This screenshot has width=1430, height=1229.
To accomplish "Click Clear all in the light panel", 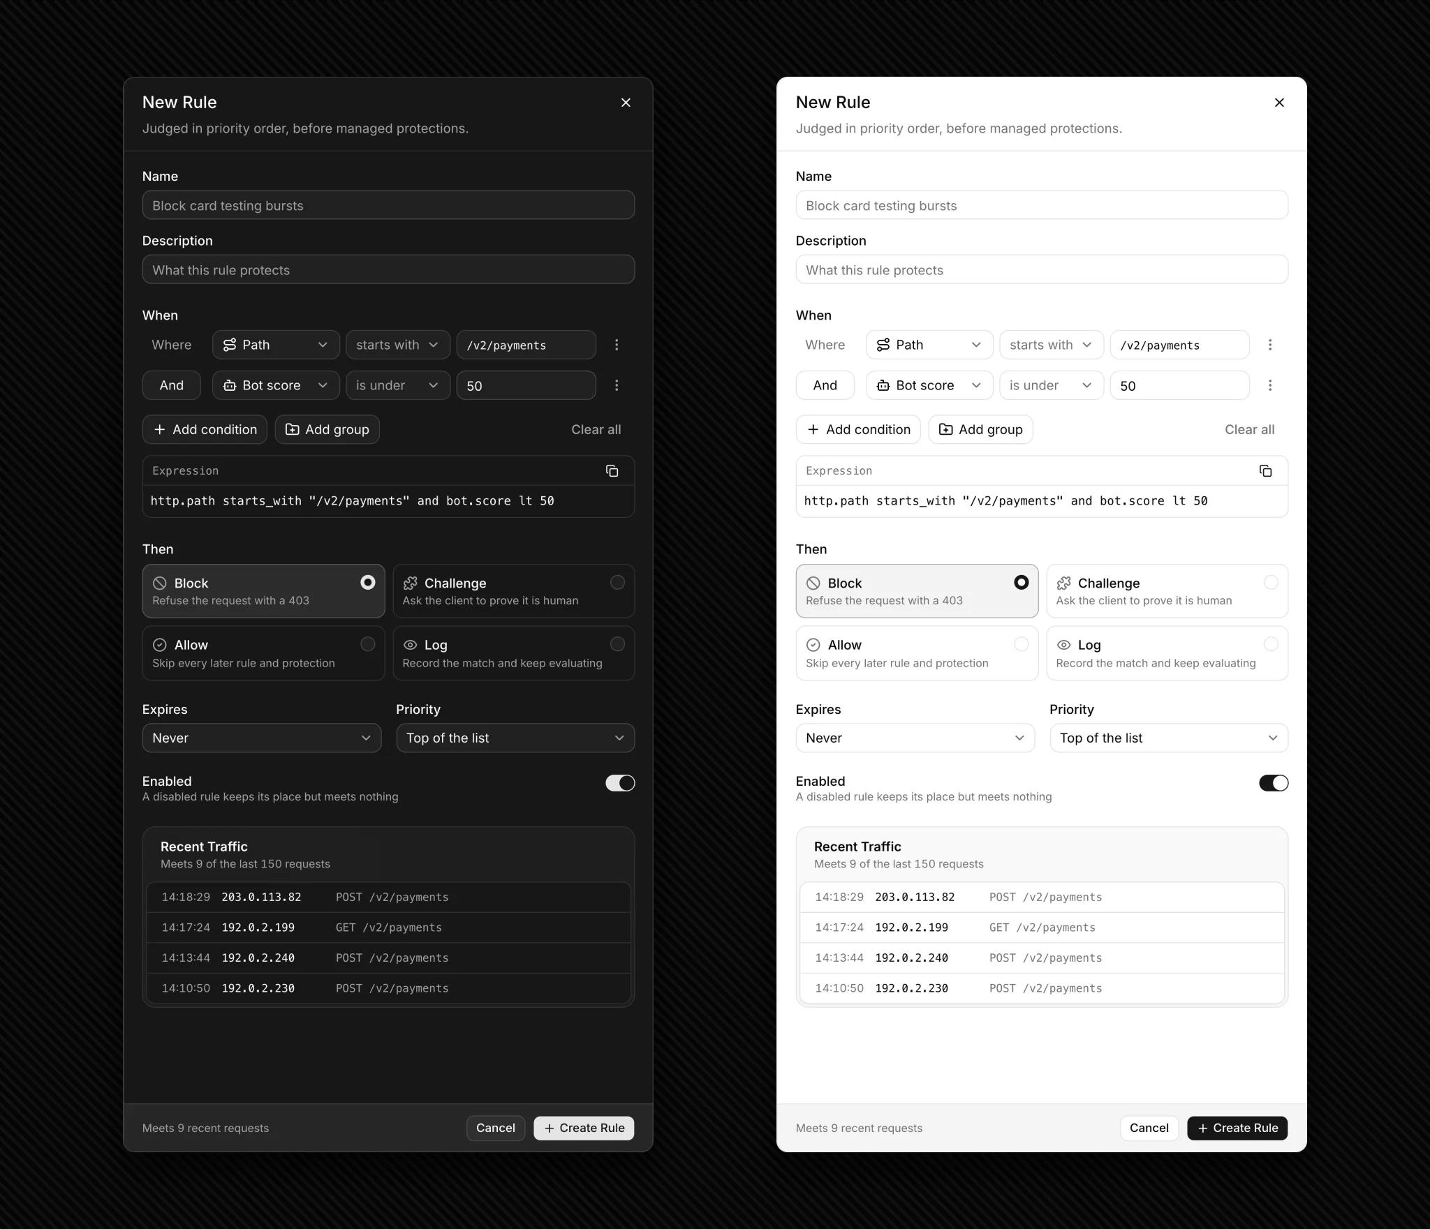I will click(1250, 430).
